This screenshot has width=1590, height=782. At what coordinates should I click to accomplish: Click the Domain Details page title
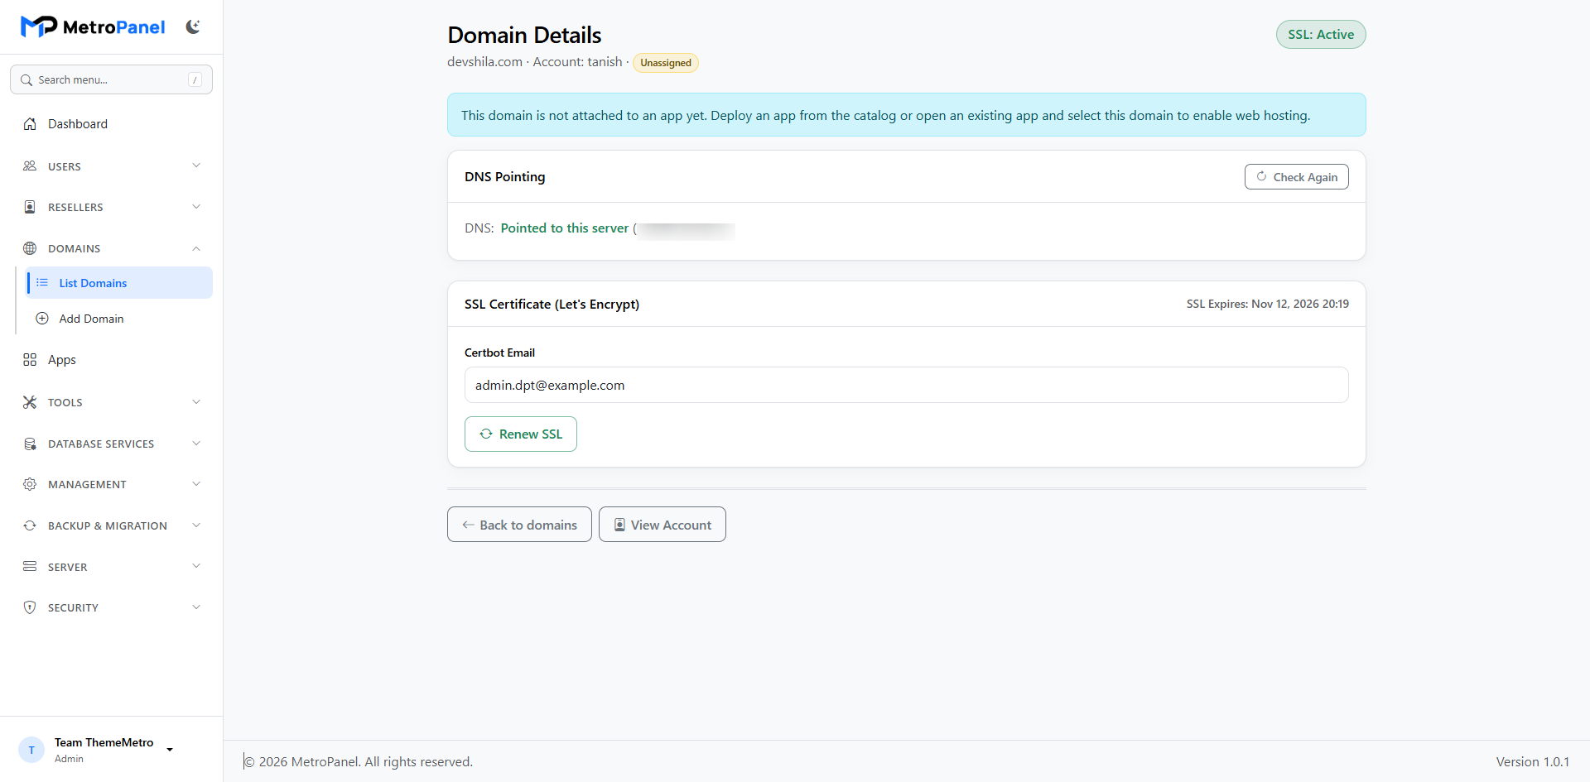pyautogui.click(x=524, y=35)
